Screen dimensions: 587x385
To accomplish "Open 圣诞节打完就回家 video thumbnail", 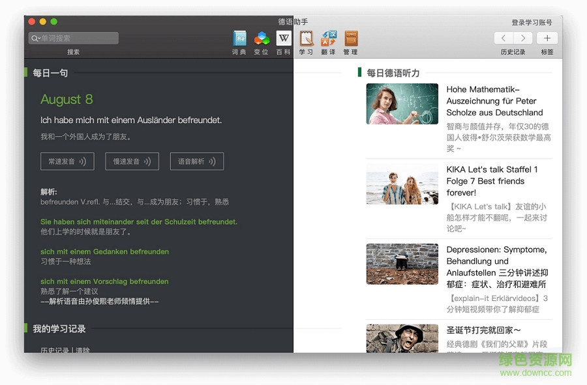I will 402,339.
